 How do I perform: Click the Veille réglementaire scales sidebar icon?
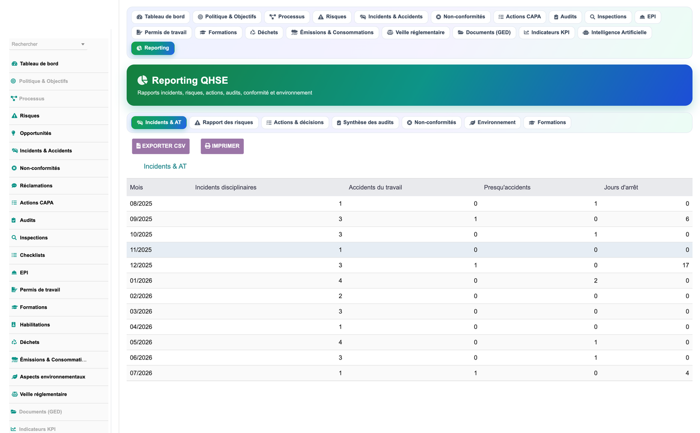pos(15,394)
